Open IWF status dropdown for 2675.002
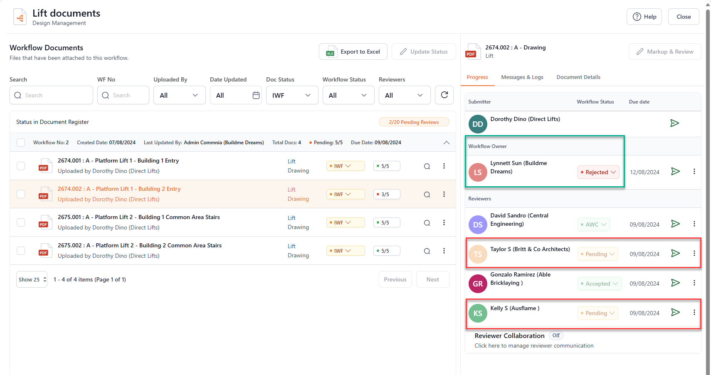This screenshot has height=375, width=711. [x=346, y=251]
